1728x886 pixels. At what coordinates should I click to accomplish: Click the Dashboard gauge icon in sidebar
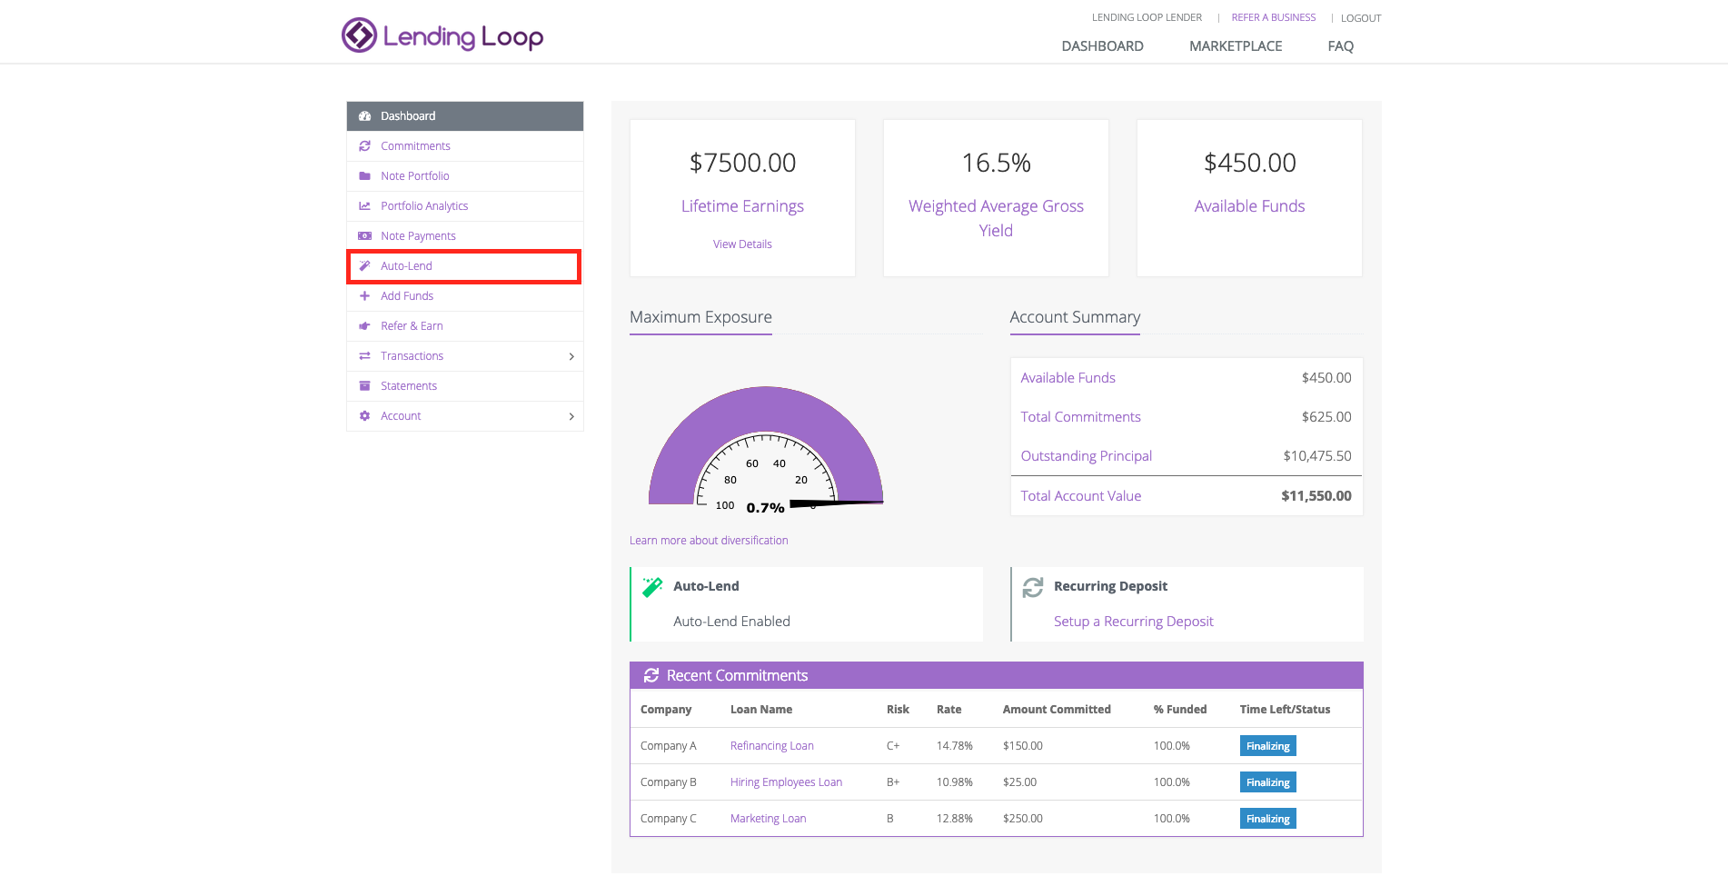pyautogui.click(x=364, y=116)
